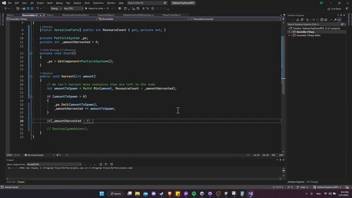Close the Harvestable.cs tab
The height and width of the screenshot is (198, 352).
(x=44, y=15)
